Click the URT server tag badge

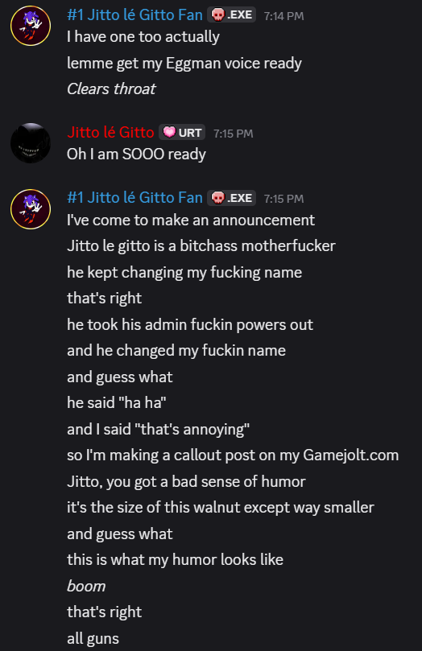[182, 133]
